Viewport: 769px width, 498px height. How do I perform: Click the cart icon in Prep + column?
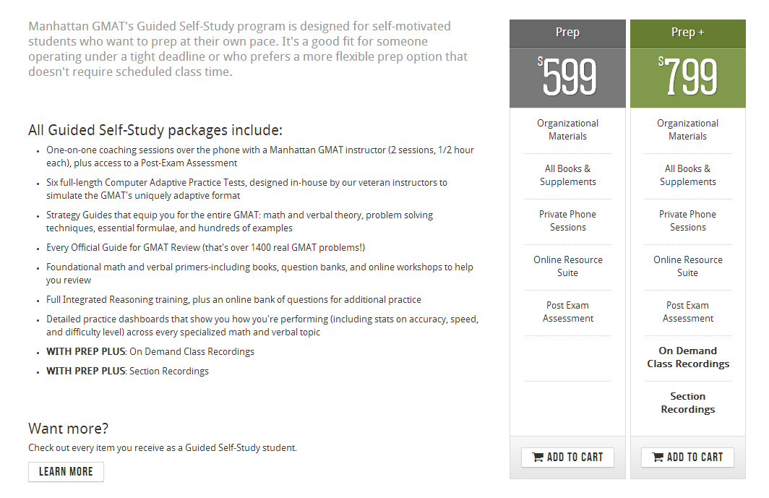[x=658, y=458]
